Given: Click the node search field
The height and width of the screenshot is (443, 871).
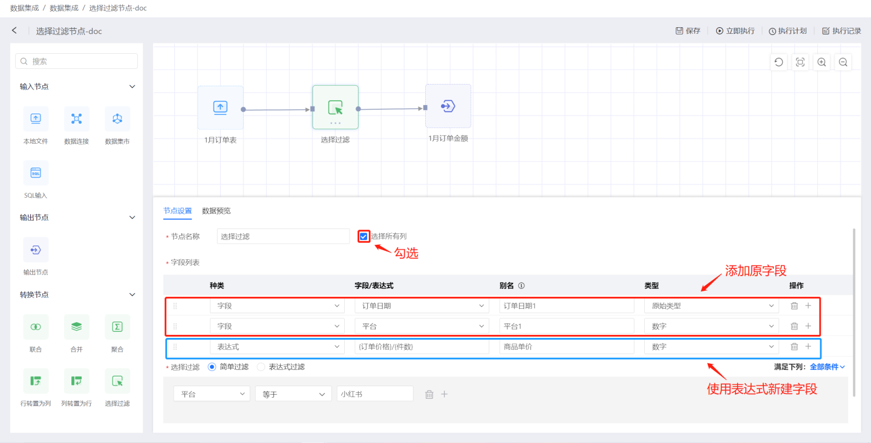Looking at the screenshot, I should pos(77,61).
